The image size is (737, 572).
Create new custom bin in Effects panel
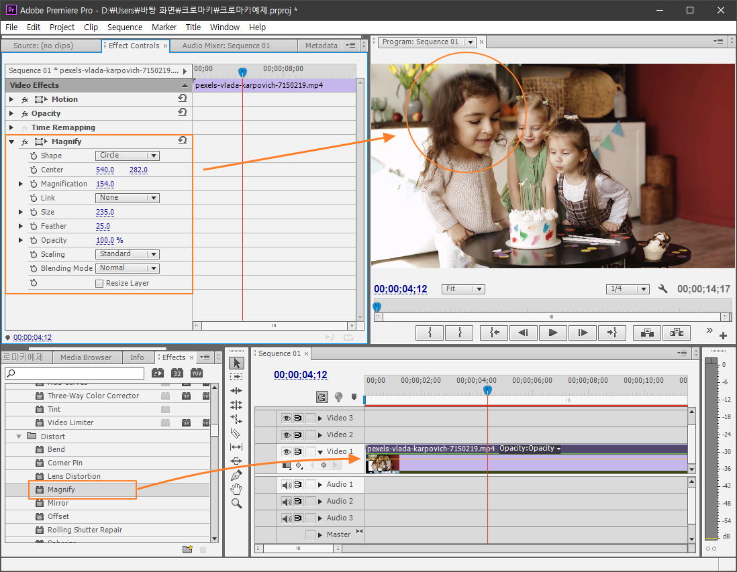[x=187, y=549]
